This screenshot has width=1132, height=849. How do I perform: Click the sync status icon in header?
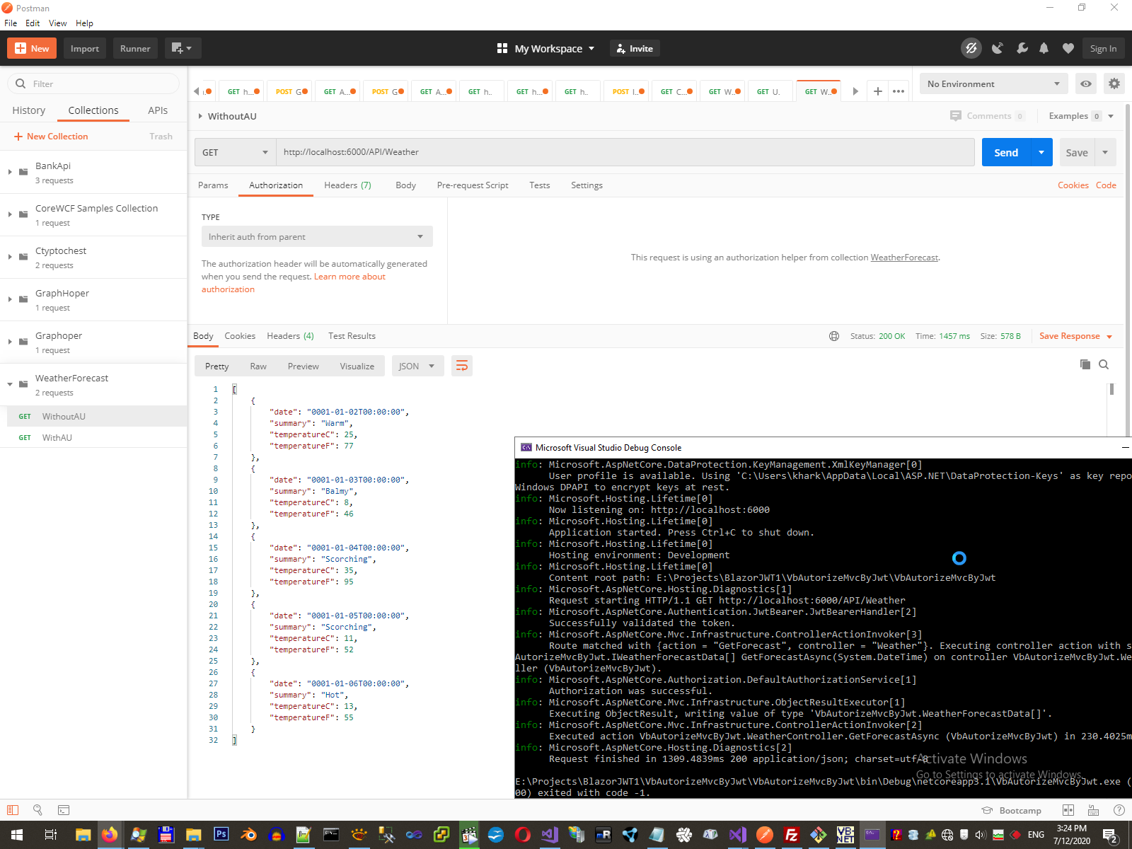[x=971, y=48]
